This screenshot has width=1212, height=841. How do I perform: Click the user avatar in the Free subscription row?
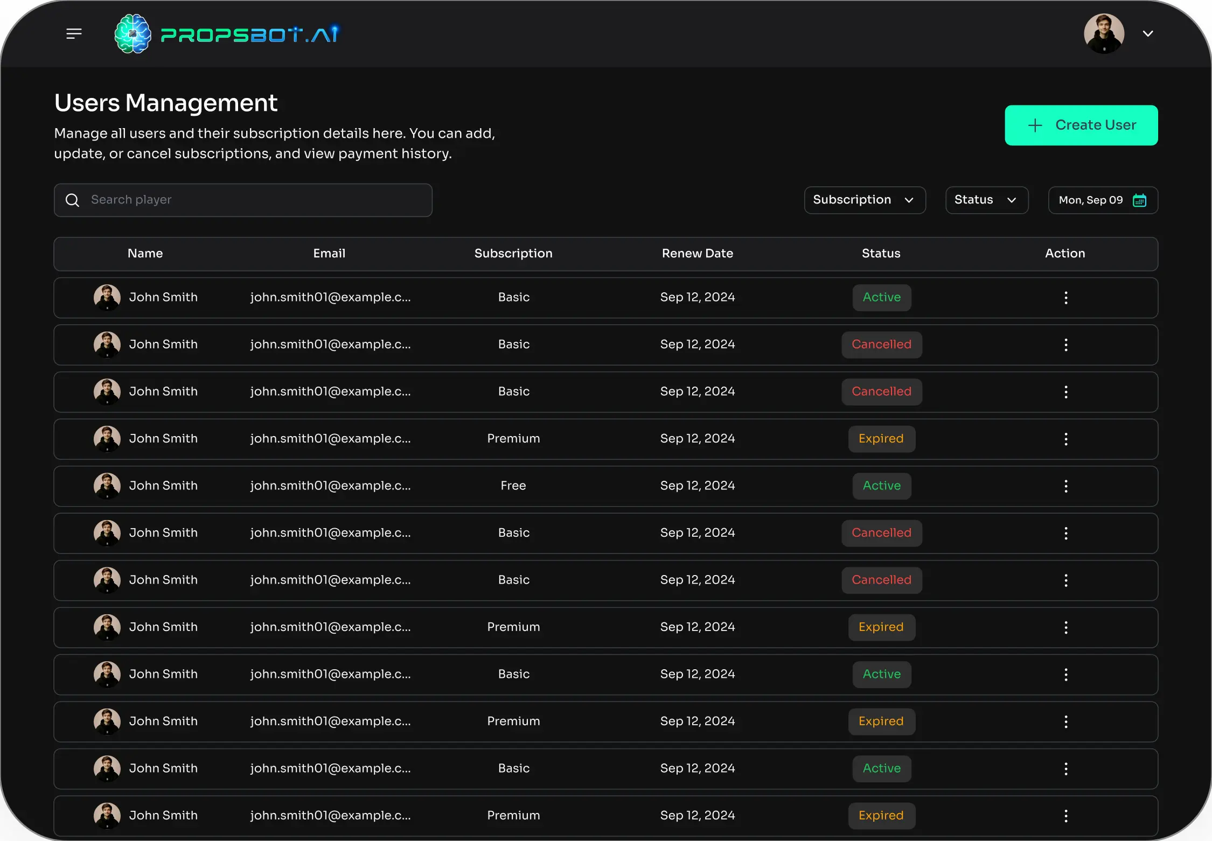pyautogui.click(x=107, y=486)
